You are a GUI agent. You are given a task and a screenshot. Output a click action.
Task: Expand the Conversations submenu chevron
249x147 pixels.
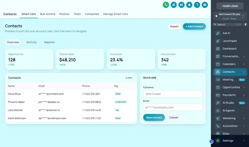tap(244, 56)
